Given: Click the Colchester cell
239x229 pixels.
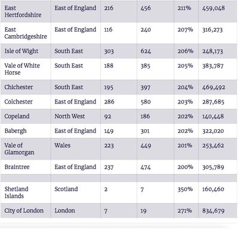Looking at the screenshot, I should coord(19,102).
